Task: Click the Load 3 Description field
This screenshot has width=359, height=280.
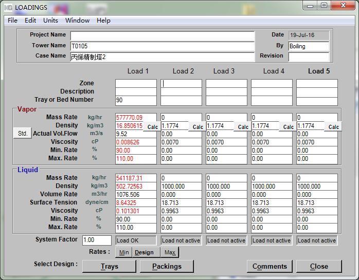Action: (x=226, y=92)
